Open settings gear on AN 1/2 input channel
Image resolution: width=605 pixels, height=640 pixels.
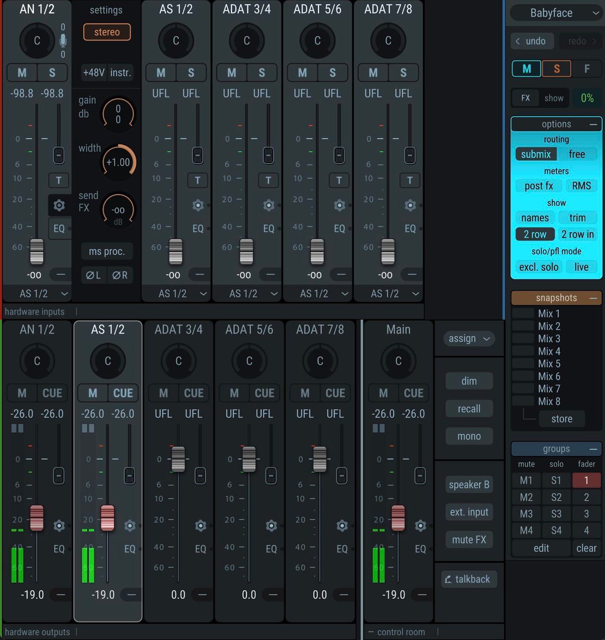click(59, 205)
